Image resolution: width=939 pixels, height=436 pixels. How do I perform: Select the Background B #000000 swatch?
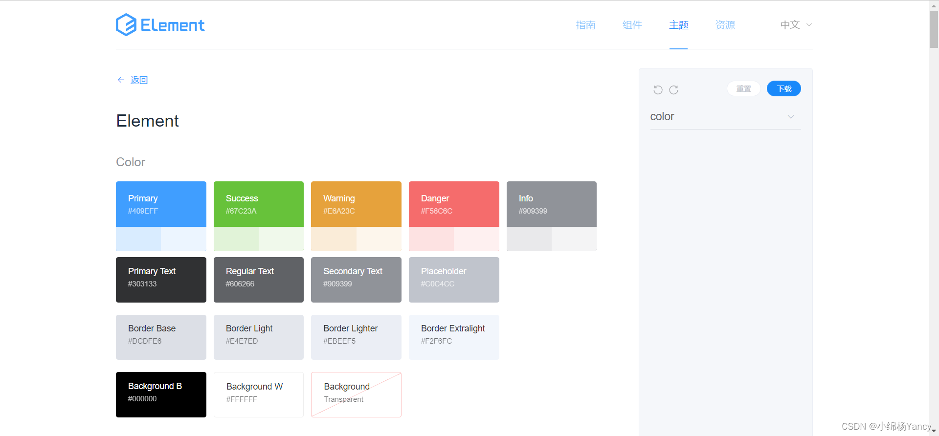tap(161, 394)
